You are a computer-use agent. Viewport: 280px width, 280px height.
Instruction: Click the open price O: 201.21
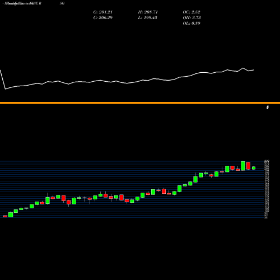(103, 12)
